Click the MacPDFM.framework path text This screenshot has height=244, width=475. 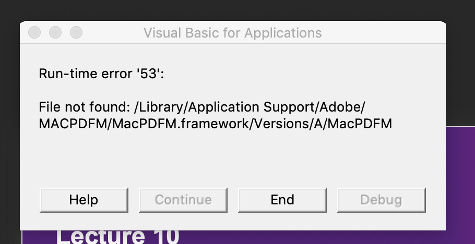[x=180, y=124]
